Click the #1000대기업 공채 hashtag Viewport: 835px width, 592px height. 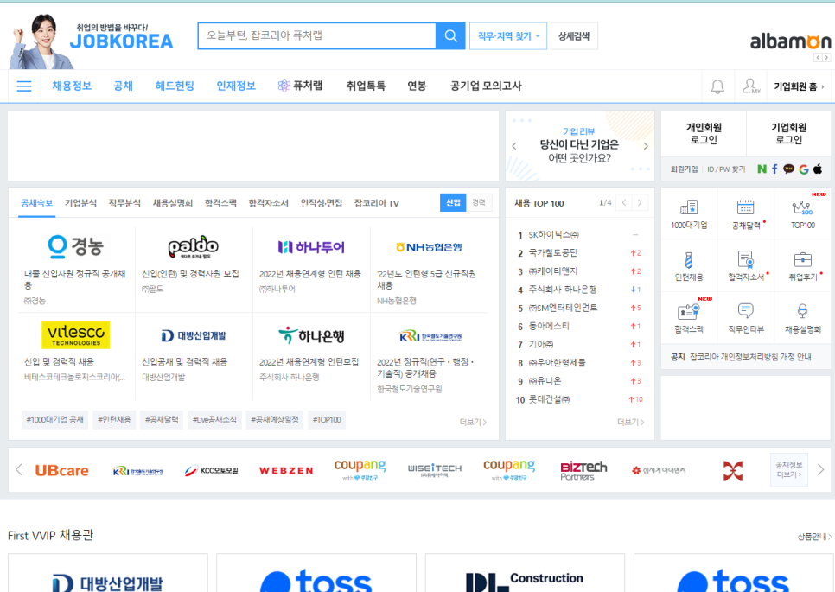(54, 420)
